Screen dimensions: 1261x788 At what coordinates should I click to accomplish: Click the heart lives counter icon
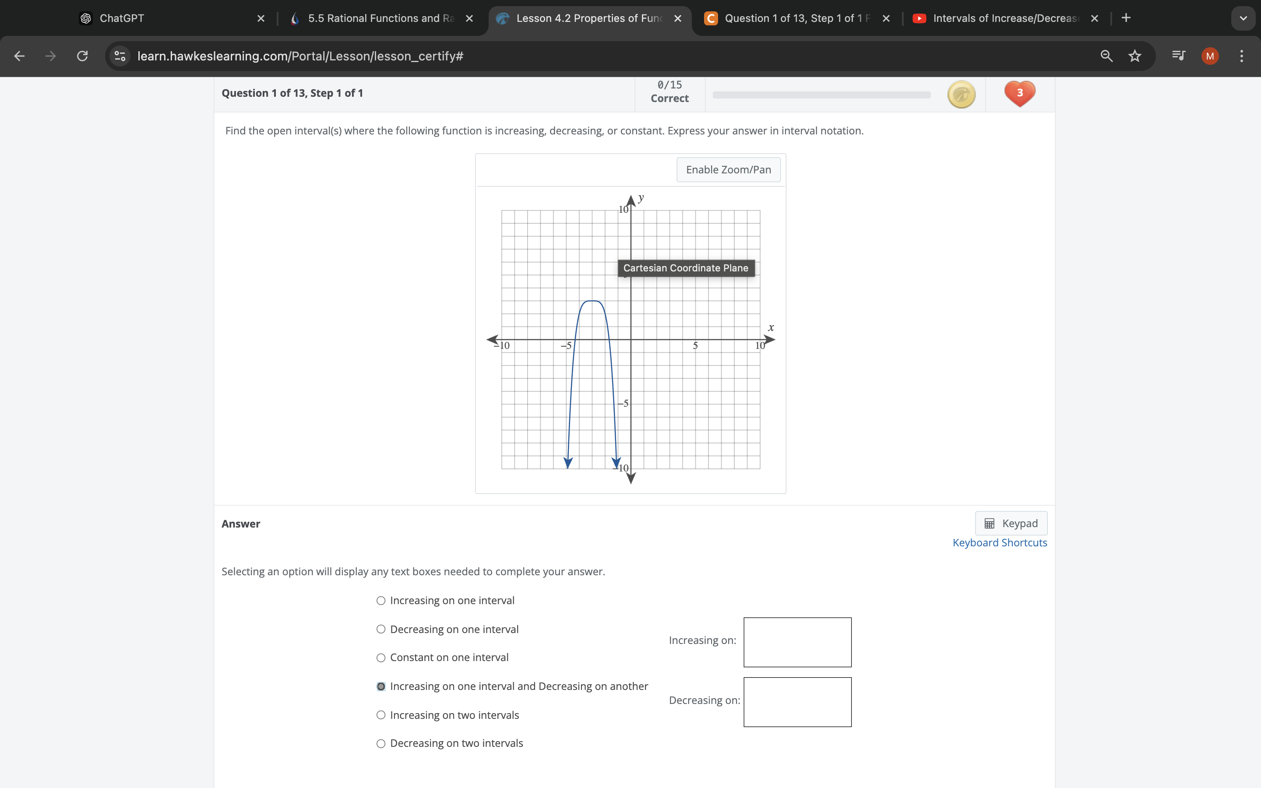point(1019,94)
